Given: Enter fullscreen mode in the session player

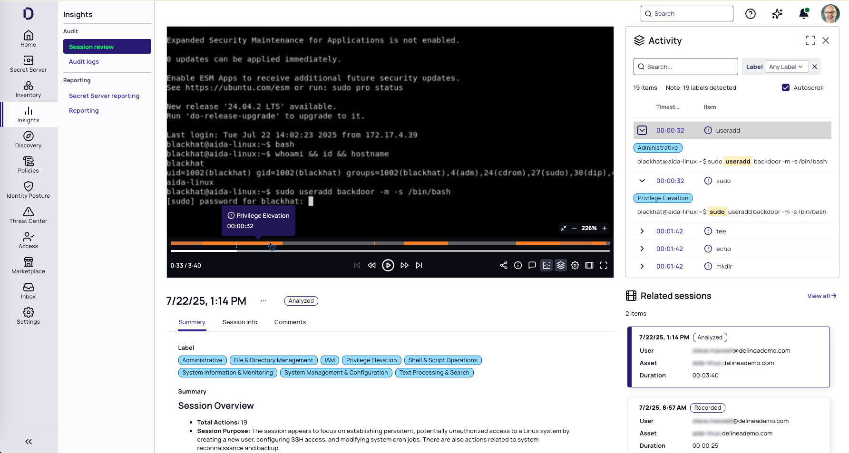Looking at the screenshot, I should point(604,265).
